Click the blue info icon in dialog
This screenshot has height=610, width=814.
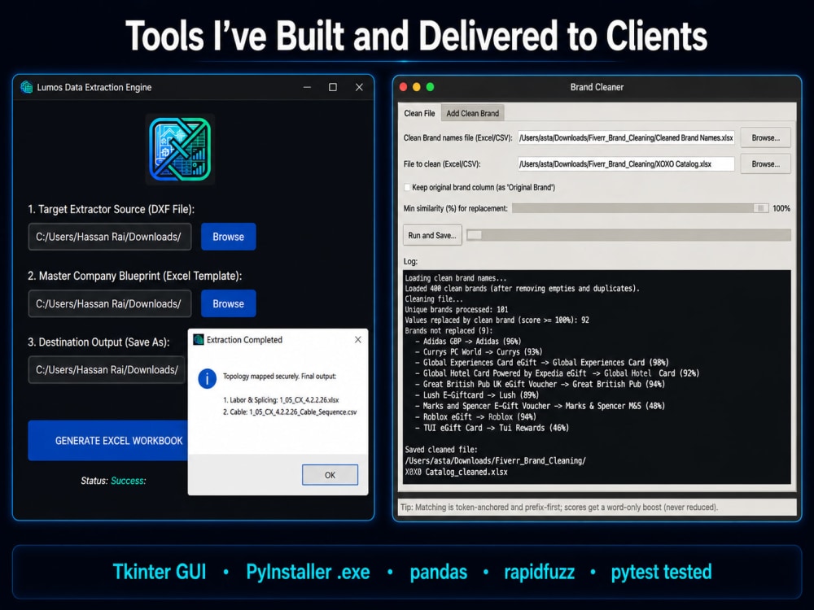(x=207, y=379)
